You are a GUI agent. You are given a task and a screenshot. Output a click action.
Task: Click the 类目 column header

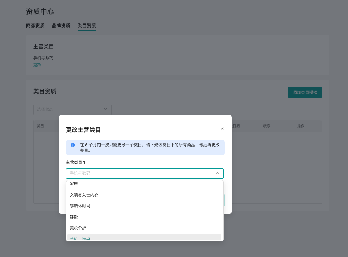[x=41, y=126]
